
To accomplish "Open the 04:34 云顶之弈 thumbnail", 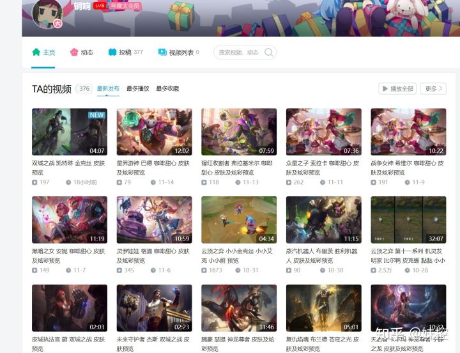I will pyautogui.click(x=239, y=220).
